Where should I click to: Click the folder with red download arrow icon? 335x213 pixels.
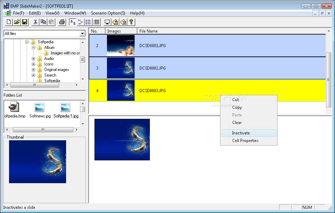tap(115, 22)
